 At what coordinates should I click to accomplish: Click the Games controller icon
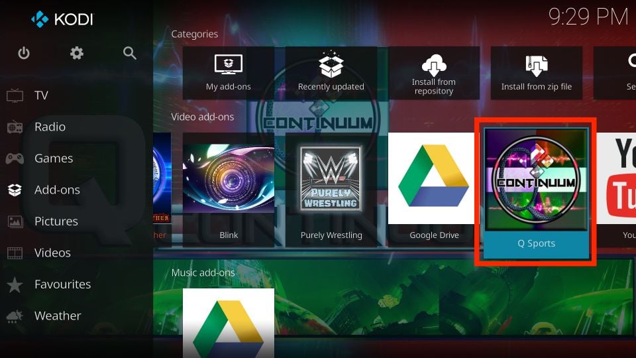click(15, 158)
